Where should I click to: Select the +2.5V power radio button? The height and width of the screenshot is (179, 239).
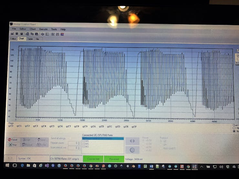coord(144,147)
